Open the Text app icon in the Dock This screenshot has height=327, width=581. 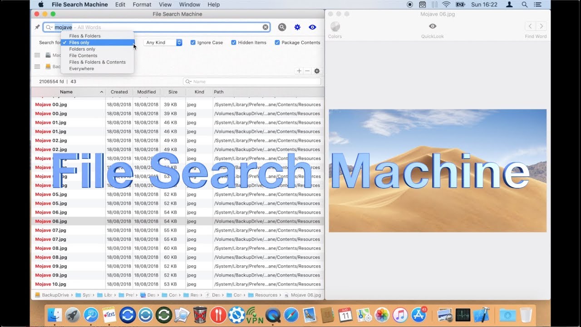pyautogui.click(x=109, y=315)
